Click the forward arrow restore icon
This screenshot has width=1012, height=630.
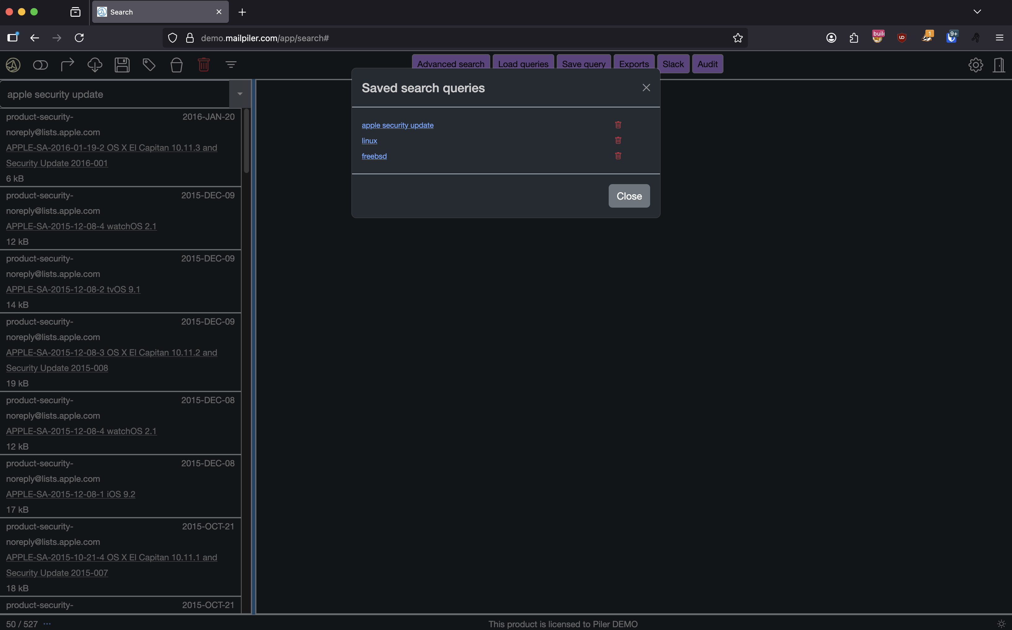(67, 65)
